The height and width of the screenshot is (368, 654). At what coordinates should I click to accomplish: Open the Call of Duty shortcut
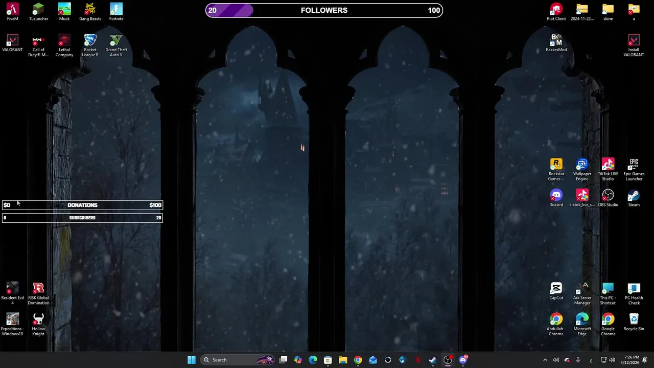coord(38,46)
